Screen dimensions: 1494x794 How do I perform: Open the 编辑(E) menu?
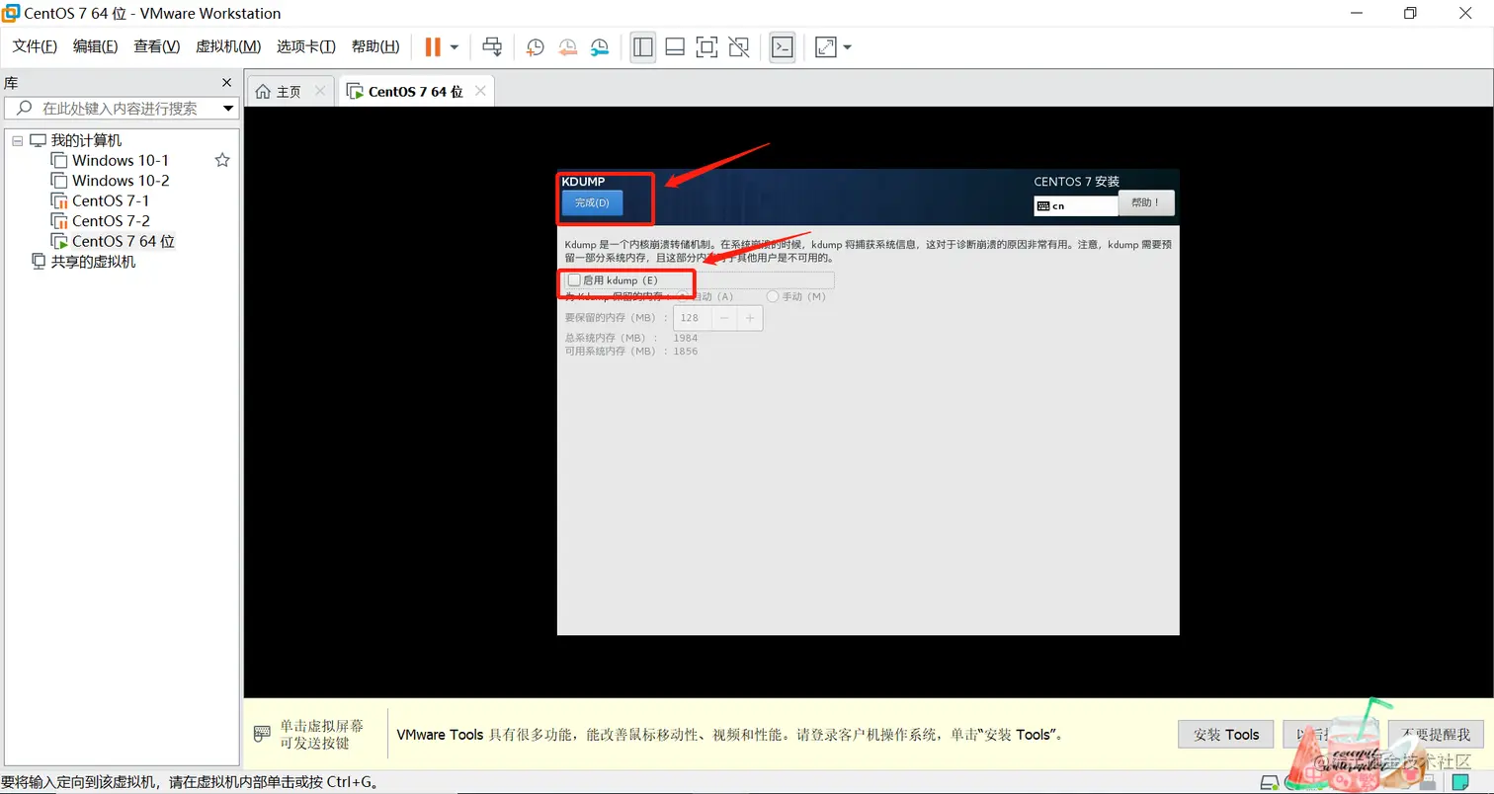click(x=95, y=46)
